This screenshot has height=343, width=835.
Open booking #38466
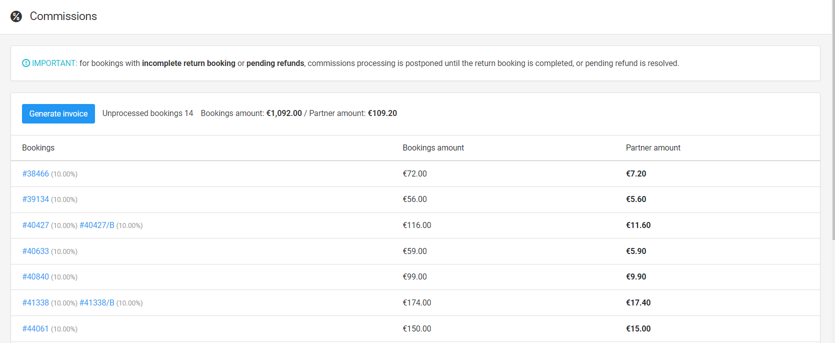pos(35,173)
